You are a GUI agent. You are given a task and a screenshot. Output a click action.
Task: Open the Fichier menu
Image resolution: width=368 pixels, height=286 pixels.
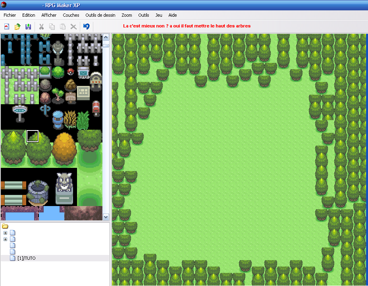click(x=10, y=15)
